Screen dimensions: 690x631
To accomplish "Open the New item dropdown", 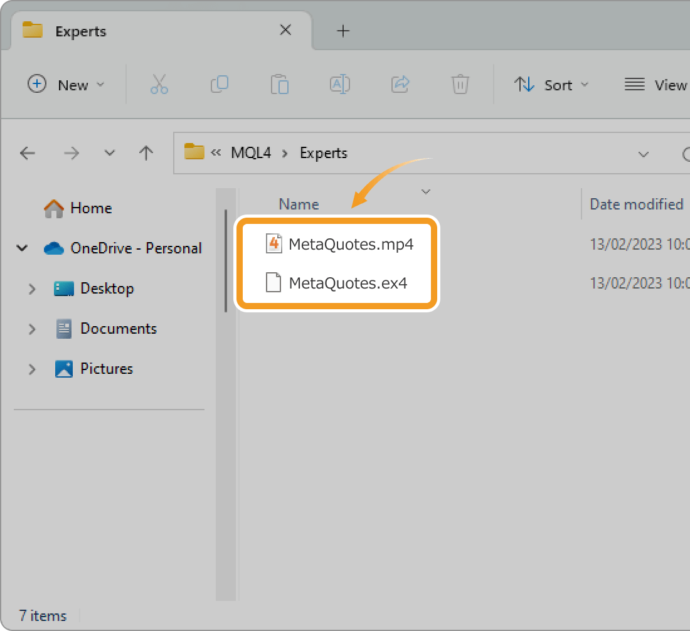I will coord(66,85).
